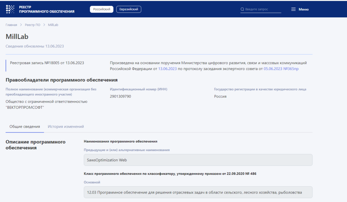Open the 13.06.2023 order date link
This screenshot has height=202, width=347.
tap(167, 69)
